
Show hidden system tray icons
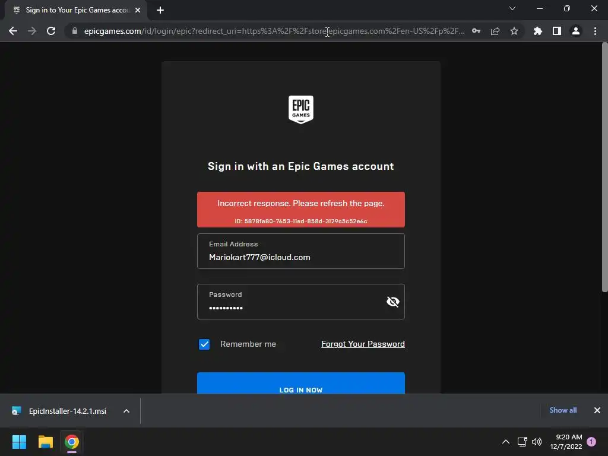506,442
